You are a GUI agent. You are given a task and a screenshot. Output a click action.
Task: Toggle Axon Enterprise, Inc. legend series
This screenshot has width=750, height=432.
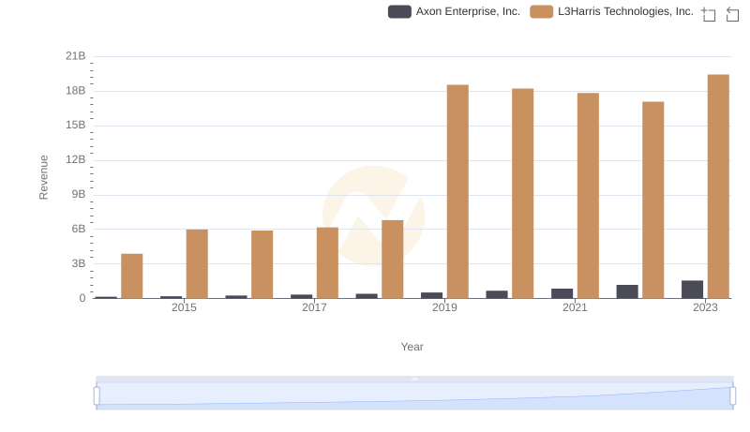(454, 11)
